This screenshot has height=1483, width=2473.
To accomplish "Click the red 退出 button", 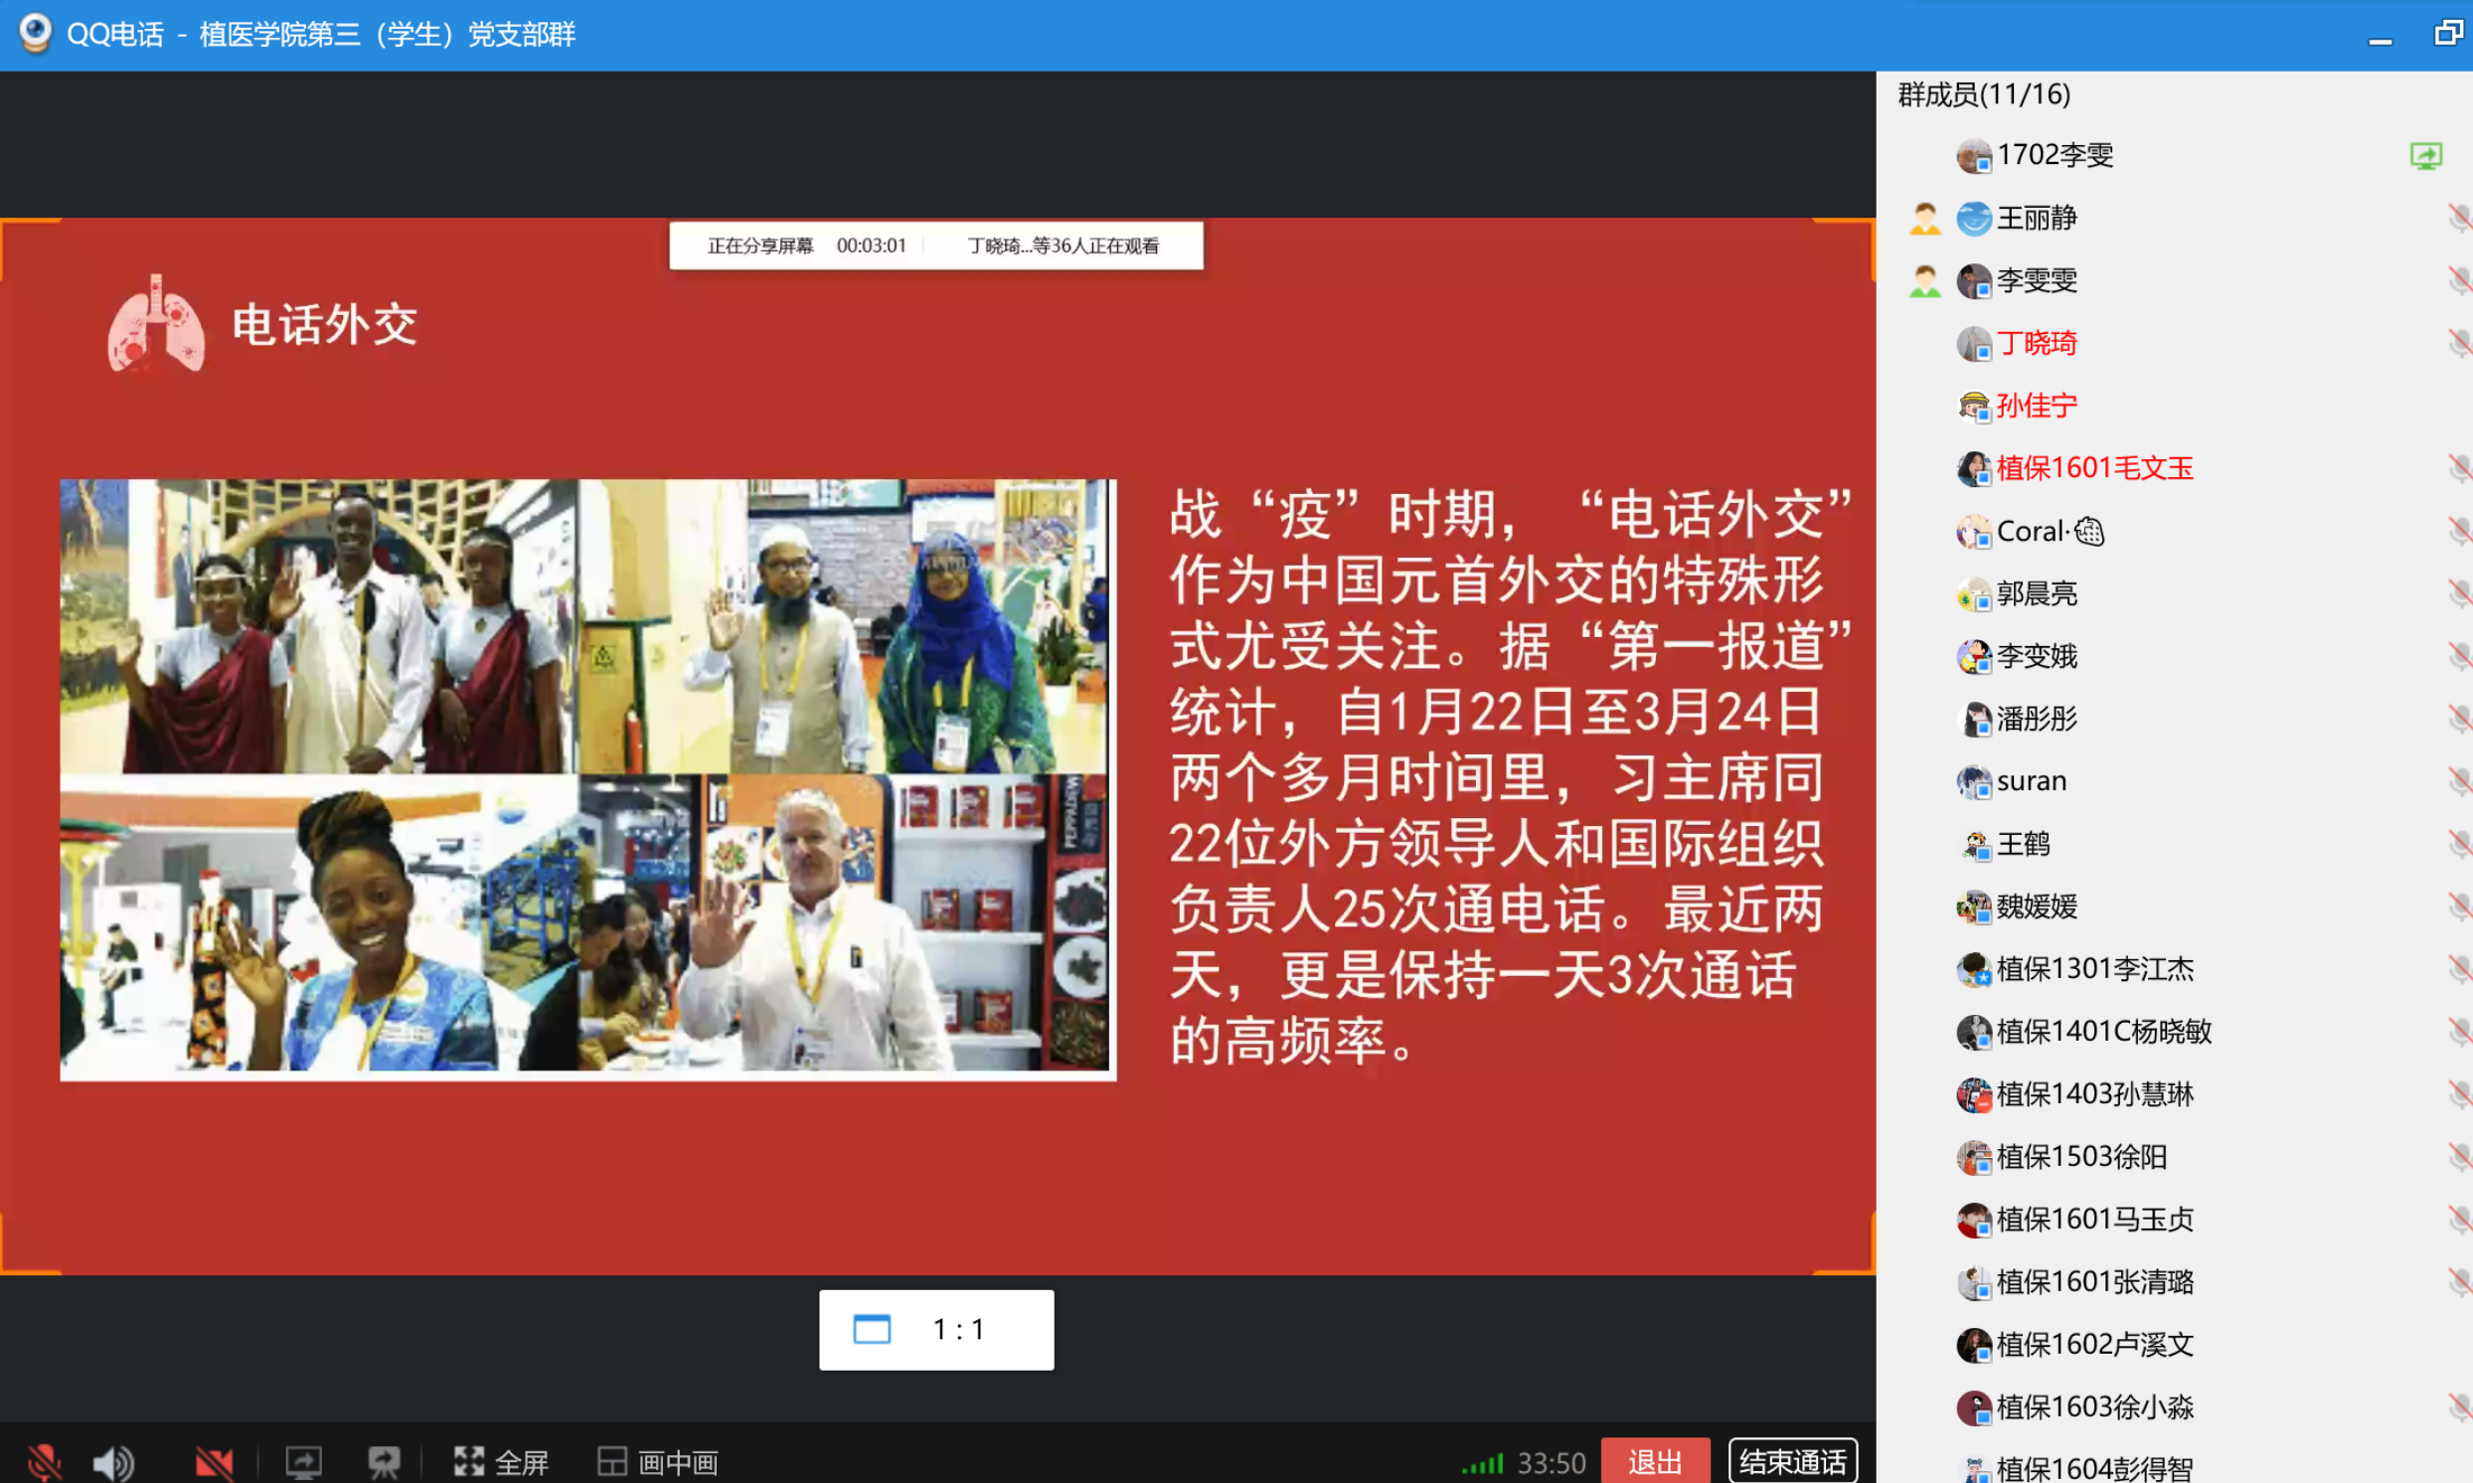I will [x=1655, y=1462].
